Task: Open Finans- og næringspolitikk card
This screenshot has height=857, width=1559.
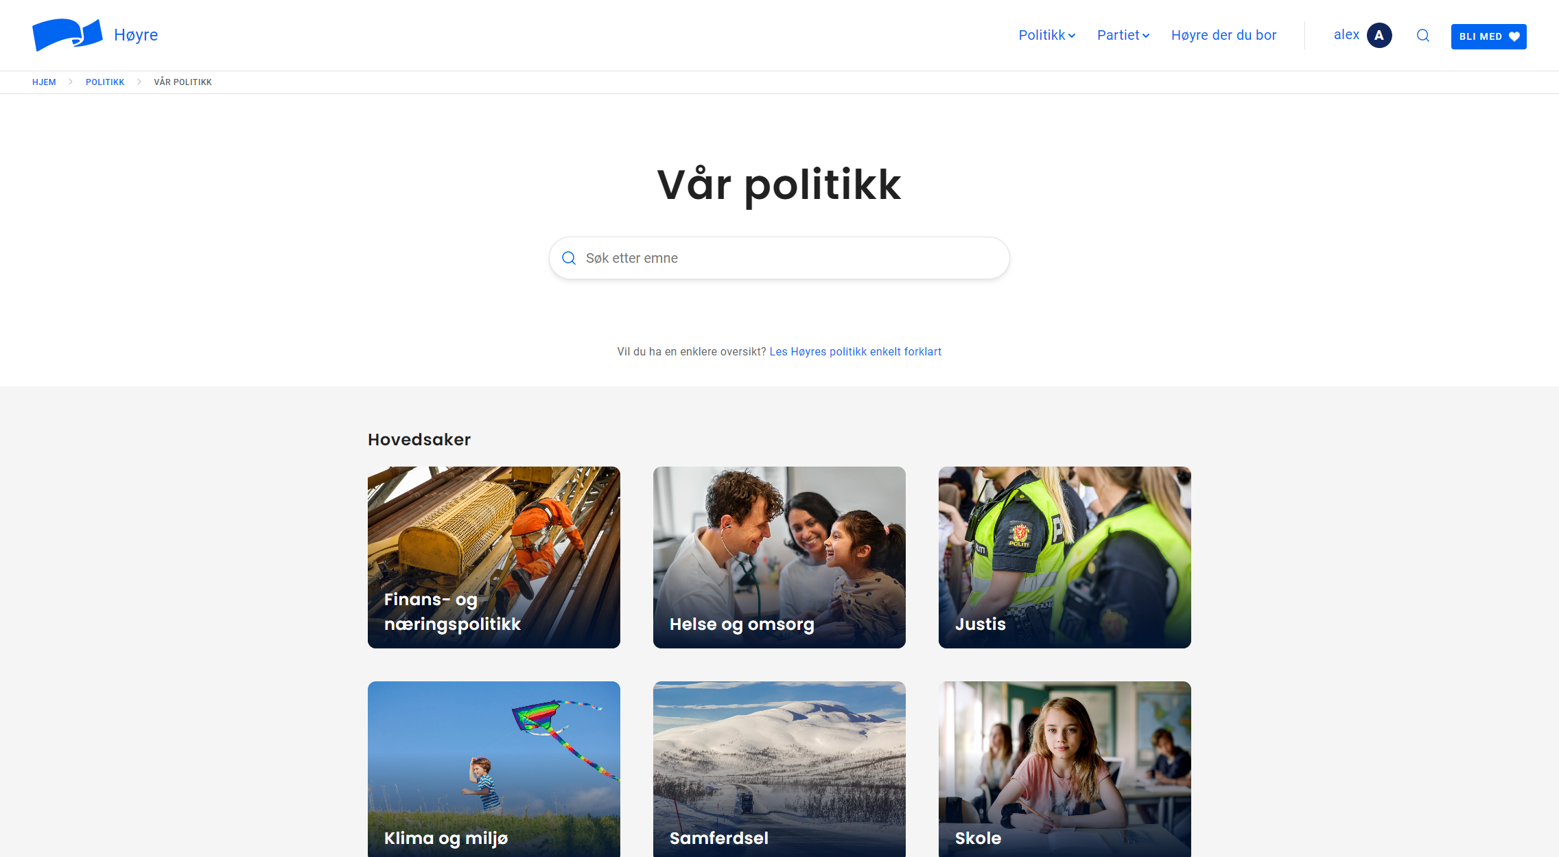Action: [493, 557]
